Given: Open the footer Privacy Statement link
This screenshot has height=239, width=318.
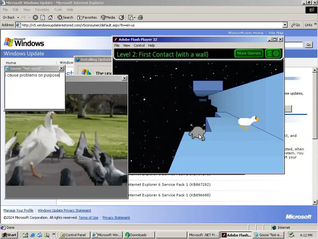Looking at the screenshot, I should point(116,218).
